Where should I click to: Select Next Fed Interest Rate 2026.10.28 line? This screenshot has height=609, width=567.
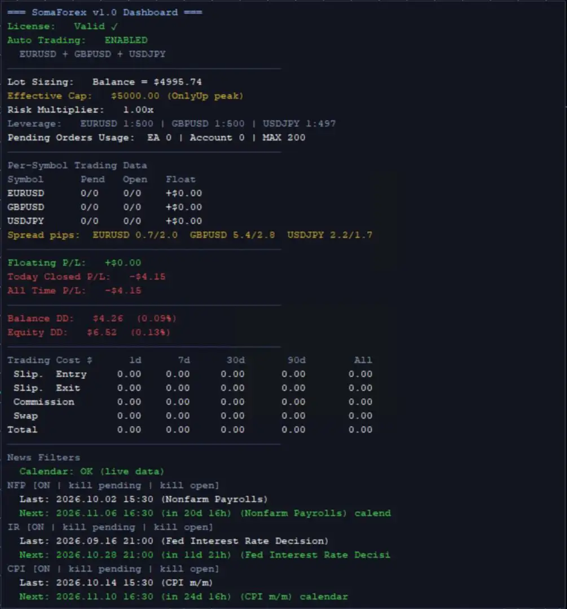205,555
